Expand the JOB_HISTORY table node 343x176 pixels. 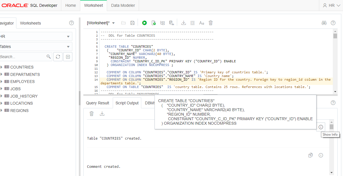tap(1, 96)
